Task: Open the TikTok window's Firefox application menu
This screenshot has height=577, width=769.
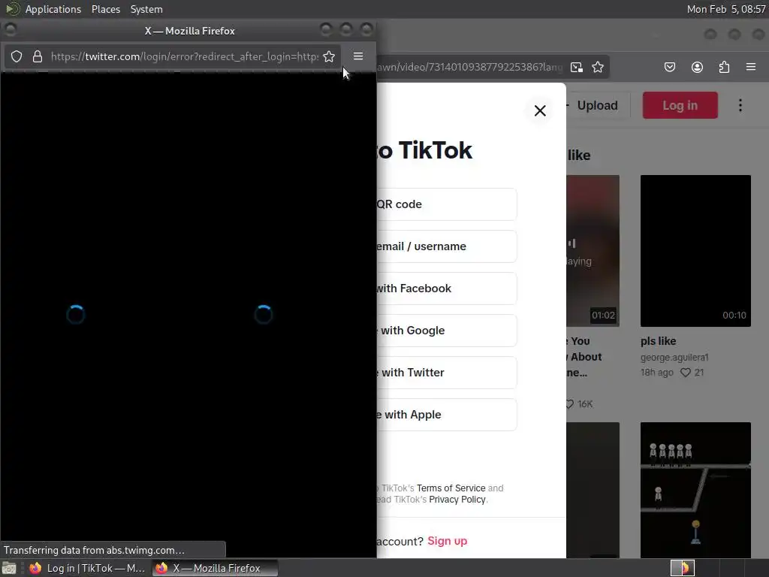Action: point(751,67)
